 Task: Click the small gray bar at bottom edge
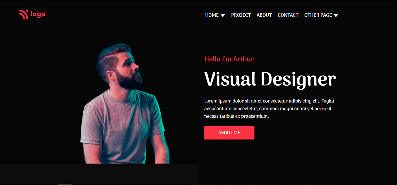[65, 184]
